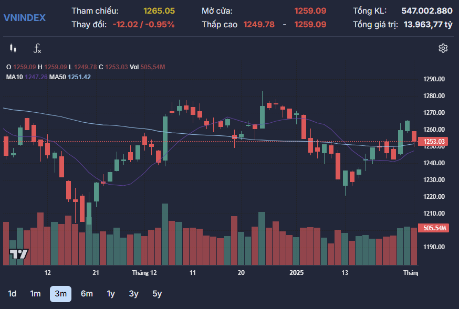459x309 pixels.
Task: Open the indicators fx menu
Action: 37,49
